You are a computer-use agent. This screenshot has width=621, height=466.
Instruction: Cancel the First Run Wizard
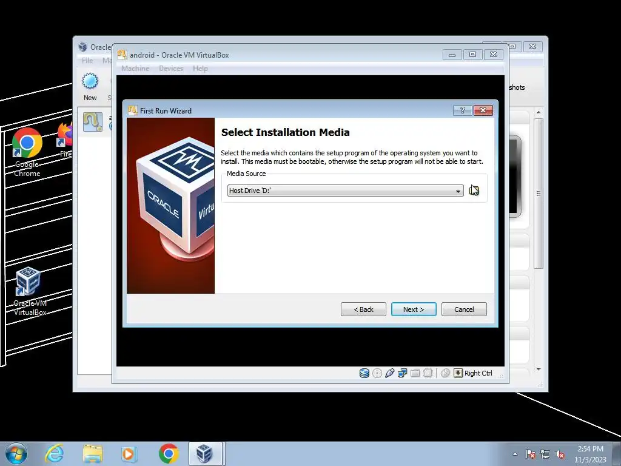[x=464, y=309]
